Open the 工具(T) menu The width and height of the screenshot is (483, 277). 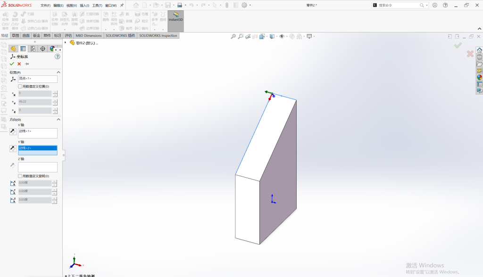[97, 6]
